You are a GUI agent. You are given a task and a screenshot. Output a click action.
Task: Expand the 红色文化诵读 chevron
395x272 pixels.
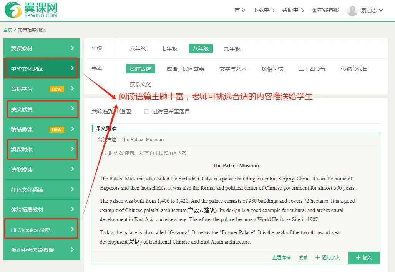coord(72,189)
